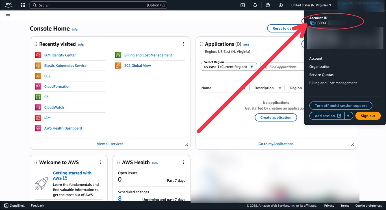
Task: Click the IAM Identity Center service icon
Action: coord(38,55)
